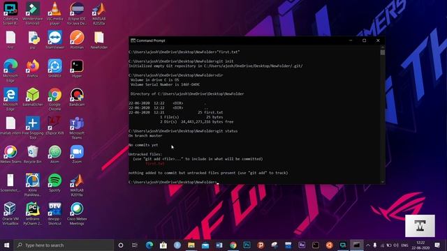Open Task View on taskbar
Screen dimensions: 447x251
click(135, 245)
